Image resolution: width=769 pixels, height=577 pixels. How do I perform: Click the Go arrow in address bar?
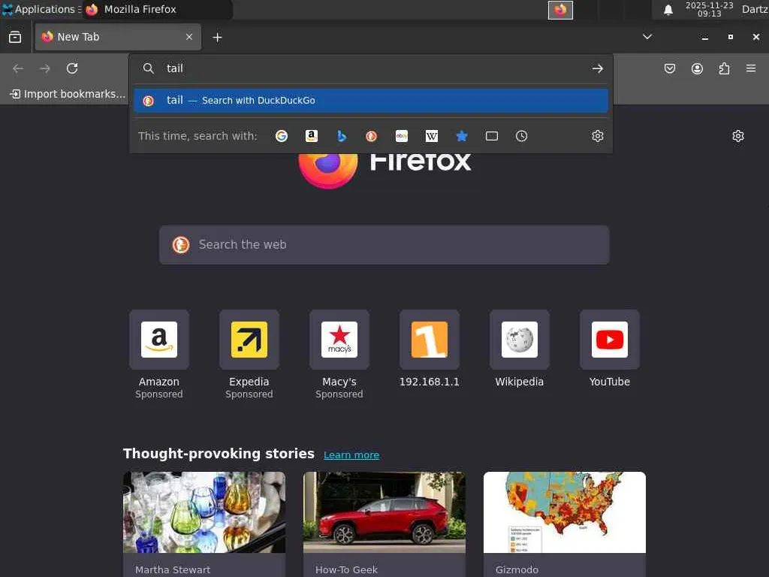[597, 68]
